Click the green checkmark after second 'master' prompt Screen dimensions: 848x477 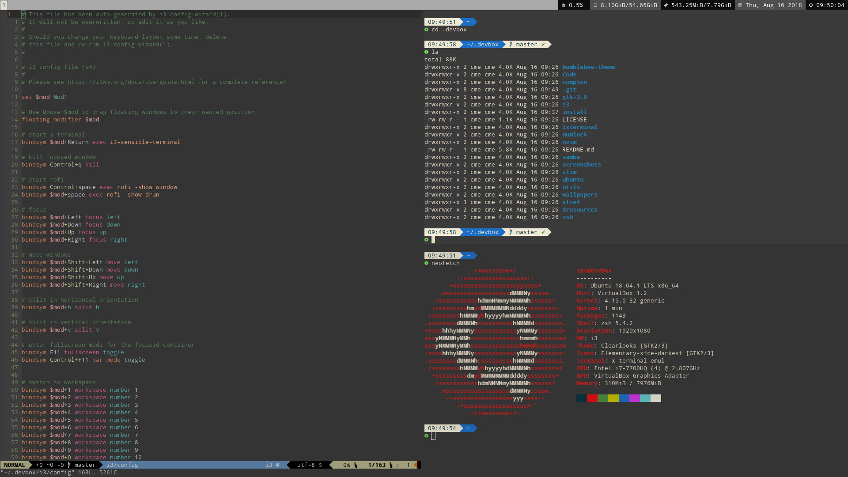point(543,232)
